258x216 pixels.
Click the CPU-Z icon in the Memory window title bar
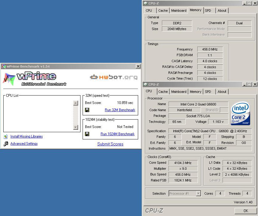(x=145, y=3)
